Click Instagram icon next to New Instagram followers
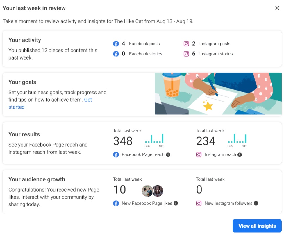This screenshot has height=234, width=284. tap(199, 204)
